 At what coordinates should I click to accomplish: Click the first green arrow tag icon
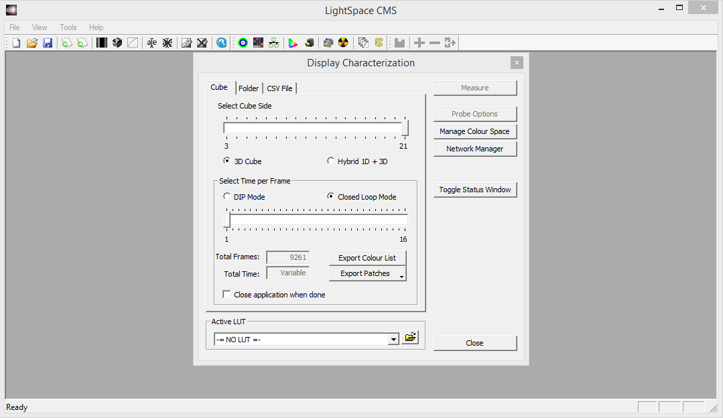tap(66, 43)
